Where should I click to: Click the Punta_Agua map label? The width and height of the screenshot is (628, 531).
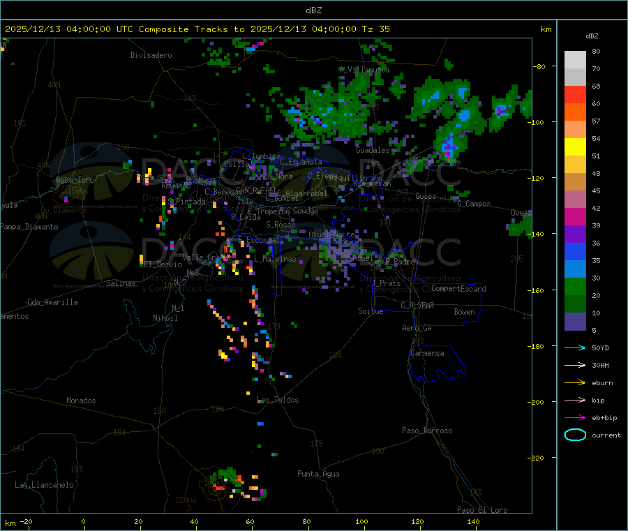click(x=318, y=474)
